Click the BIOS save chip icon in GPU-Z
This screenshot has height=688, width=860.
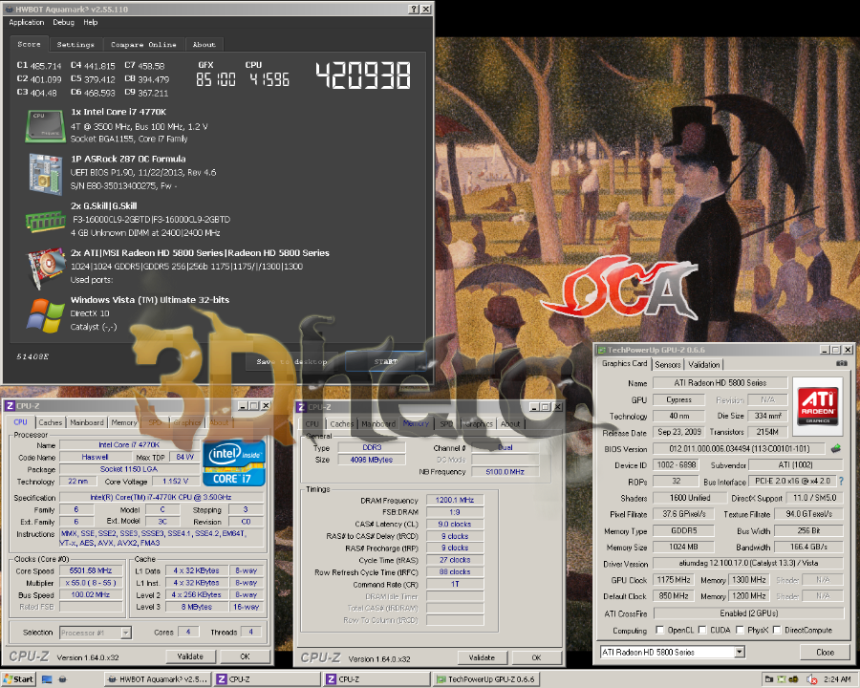[836, 449]
